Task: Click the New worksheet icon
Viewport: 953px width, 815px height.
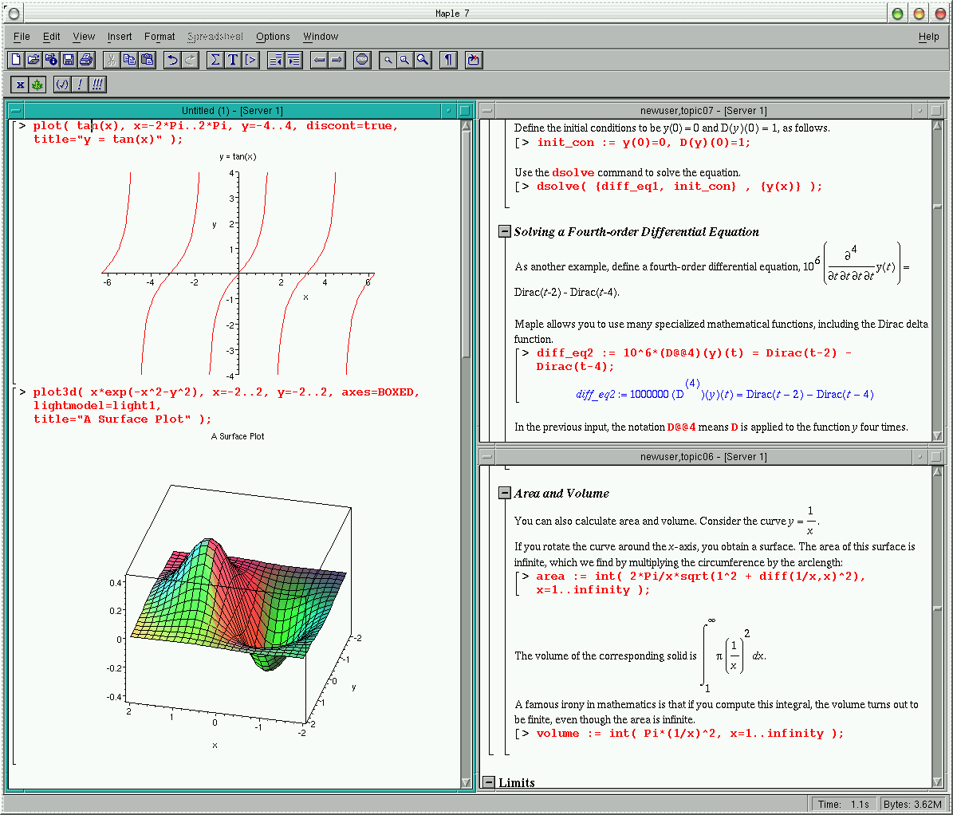Action: (16, 60)
